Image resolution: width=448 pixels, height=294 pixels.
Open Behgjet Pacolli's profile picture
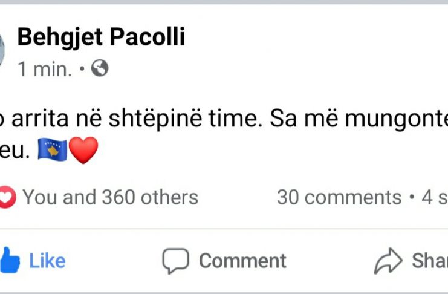click(x=2, y=50)
